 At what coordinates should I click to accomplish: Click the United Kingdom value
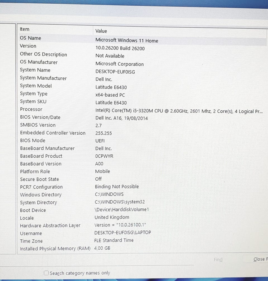[112, 217]
